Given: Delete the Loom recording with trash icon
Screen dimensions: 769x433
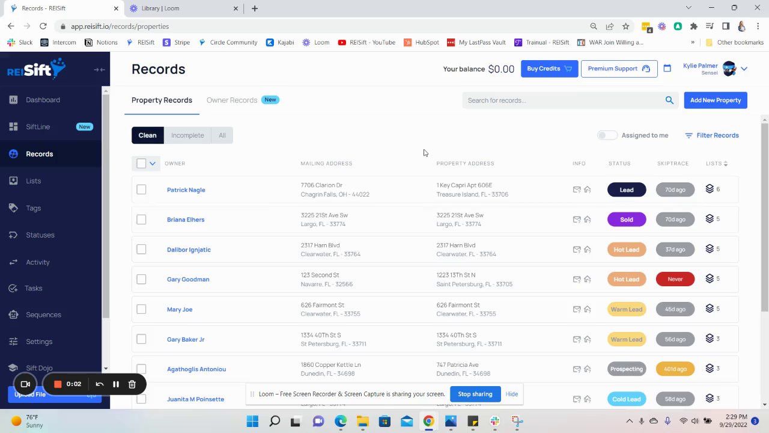Looking at the screenshot, I should [x=132, y=384].
